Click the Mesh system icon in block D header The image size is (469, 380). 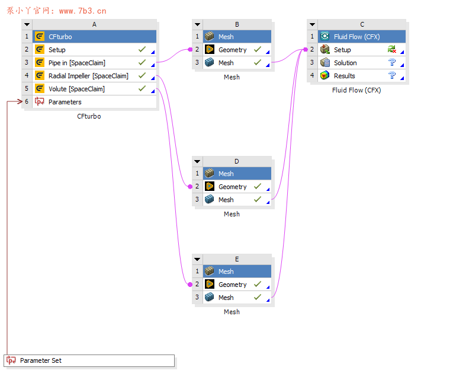coord(210,173)
